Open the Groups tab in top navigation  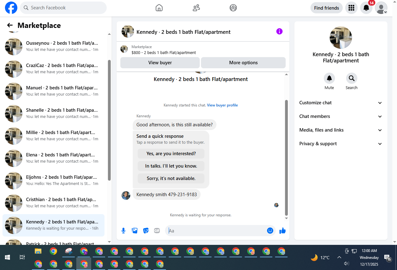pyautogui.click(x=233, y=8)
